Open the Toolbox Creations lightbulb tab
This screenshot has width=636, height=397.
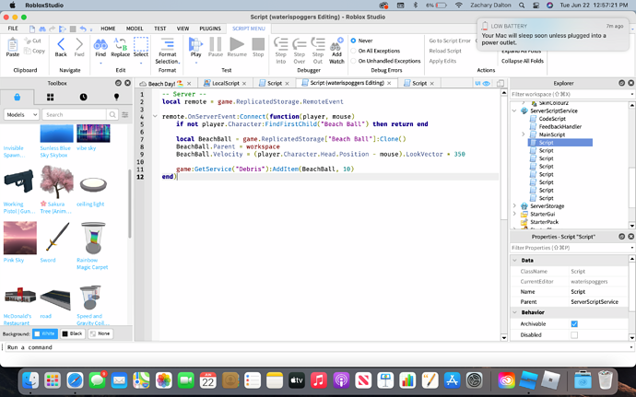tap(116, 97)
